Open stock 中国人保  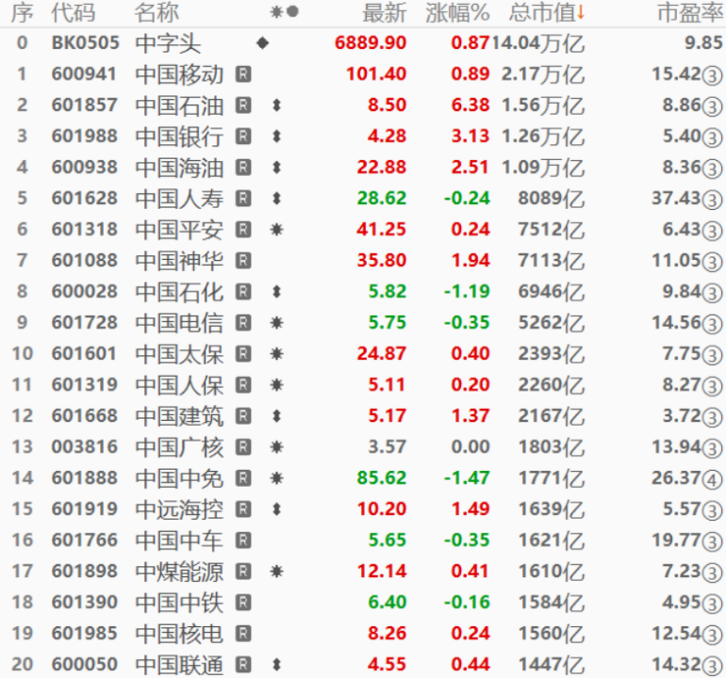click(x=180, y=385)
